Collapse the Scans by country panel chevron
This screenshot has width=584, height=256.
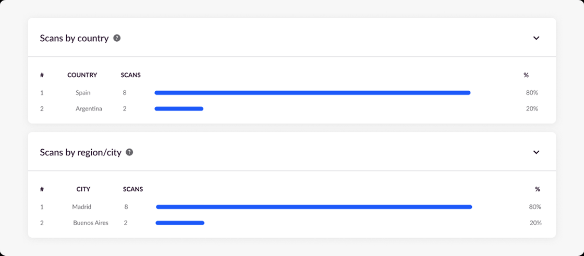click(536, 38)
